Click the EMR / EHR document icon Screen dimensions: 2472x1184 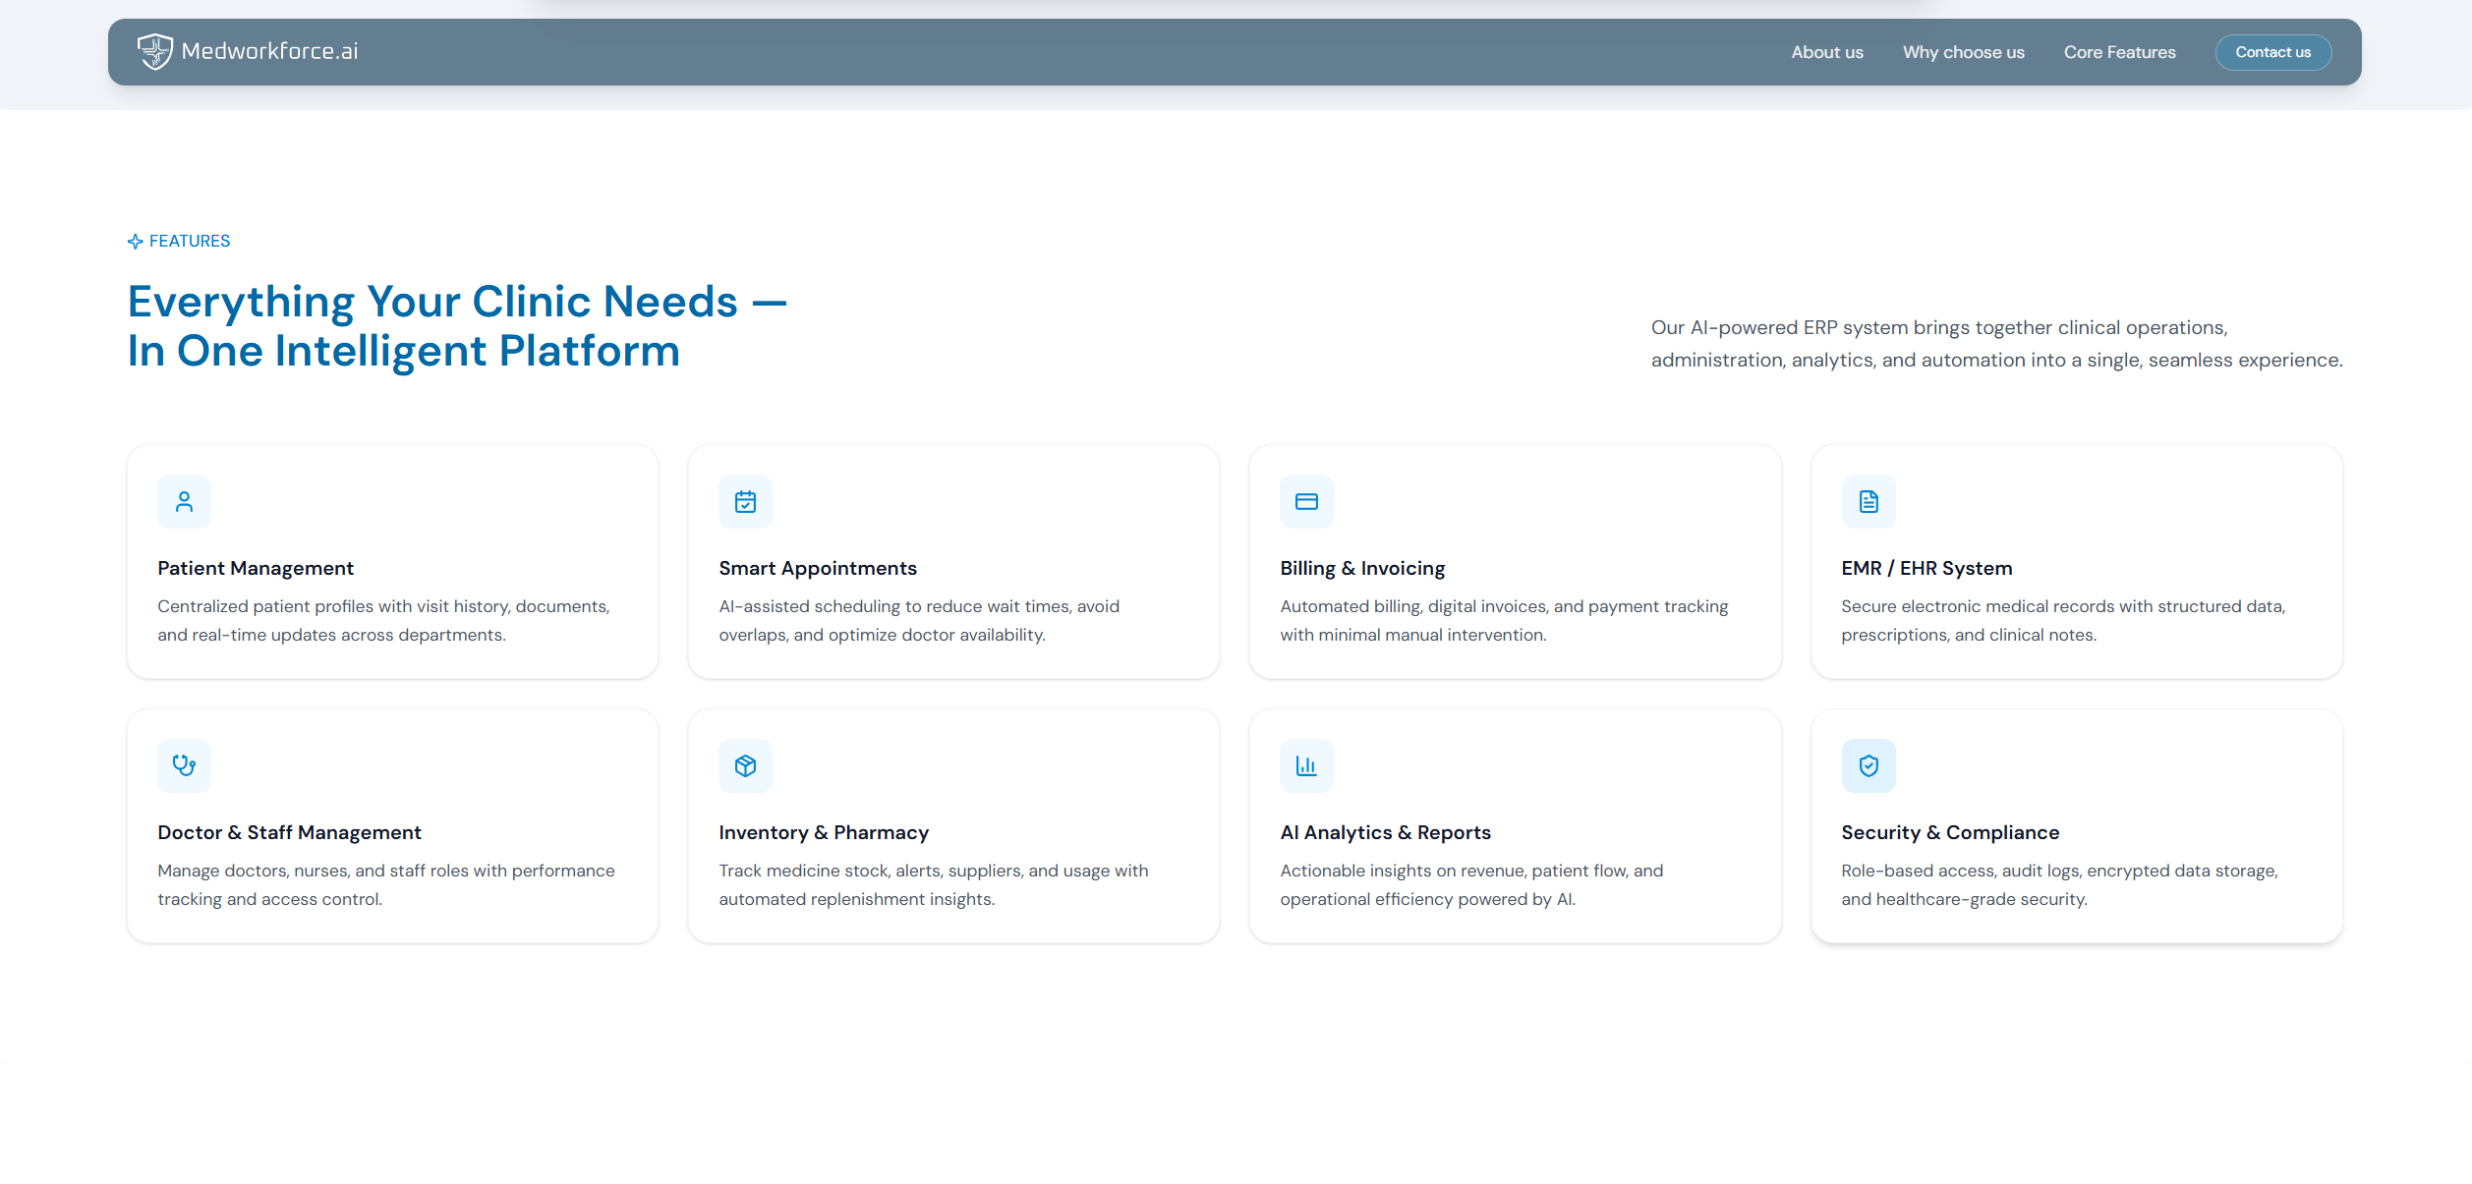pyautogui.click(x=1868, y=502)
